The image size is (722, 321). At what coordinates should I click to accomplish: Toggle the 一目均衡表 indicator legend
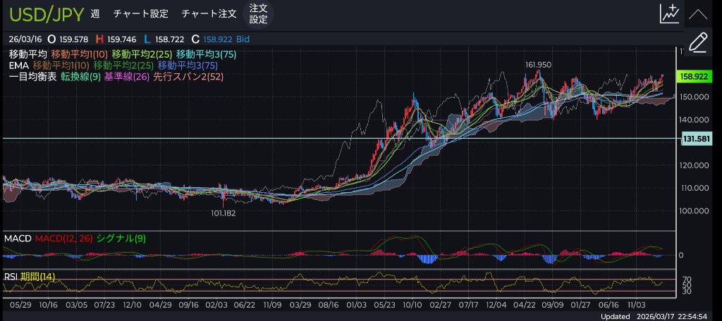(x=32, y=76)
